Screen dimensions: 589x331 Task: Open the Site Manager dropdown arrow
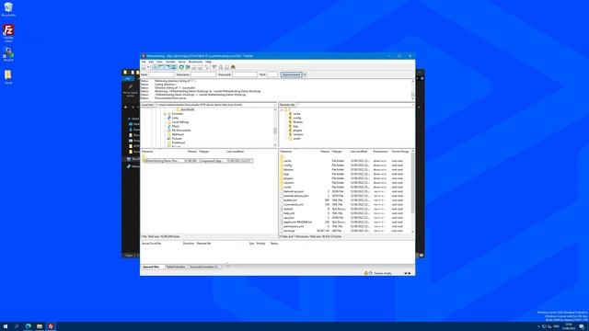(148, 67)
